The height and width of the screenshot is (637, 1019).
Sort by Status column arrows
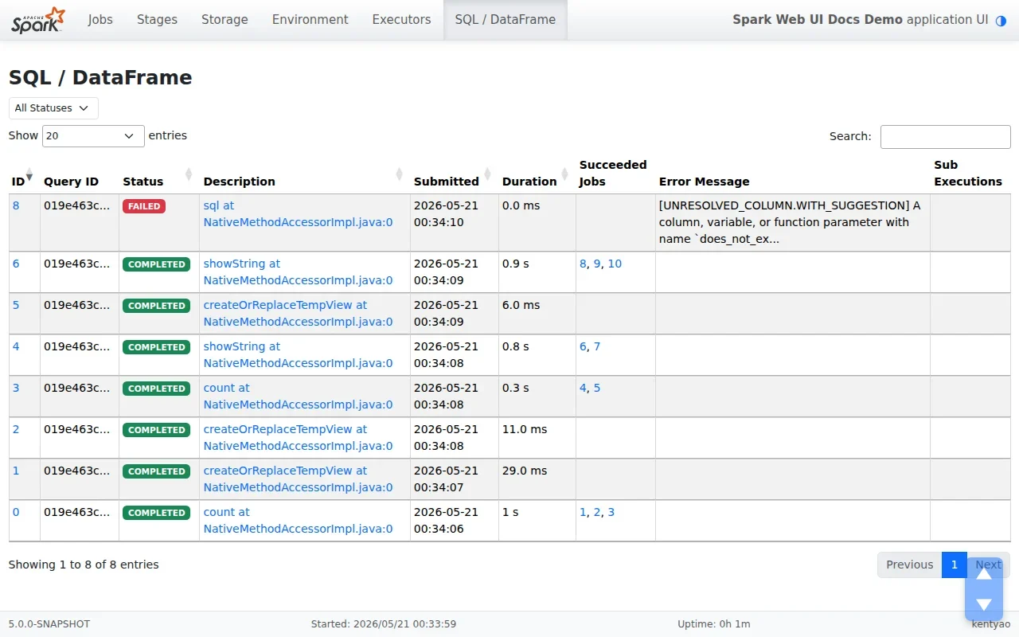189,174
